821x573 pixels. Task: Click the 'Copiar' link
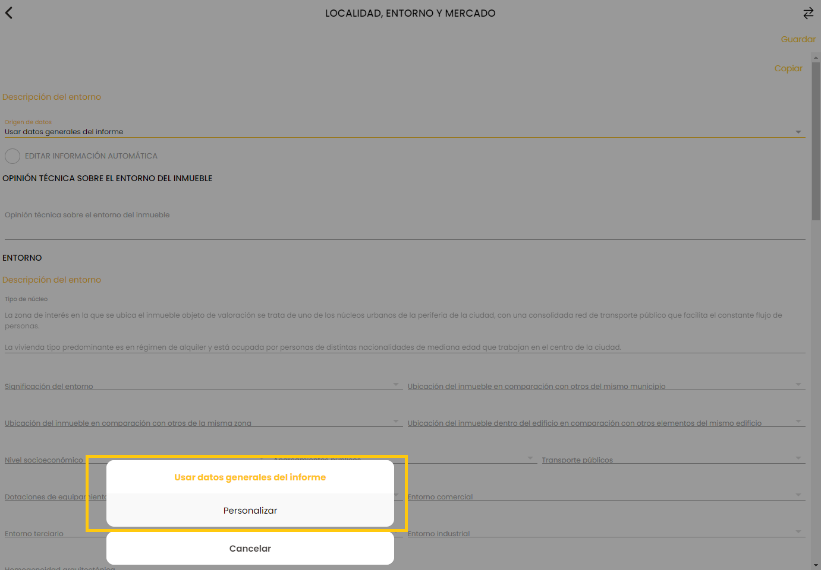[x=788, y=68]
